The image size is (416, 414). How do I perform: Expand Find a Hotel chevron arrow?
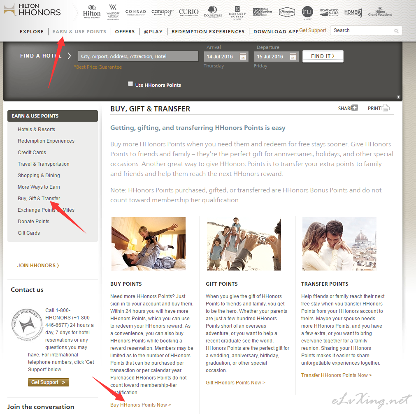point(69,56)
